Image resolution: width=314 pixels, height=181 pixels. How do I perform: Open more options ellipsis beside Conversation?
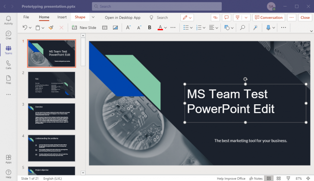tap(292, 18)
